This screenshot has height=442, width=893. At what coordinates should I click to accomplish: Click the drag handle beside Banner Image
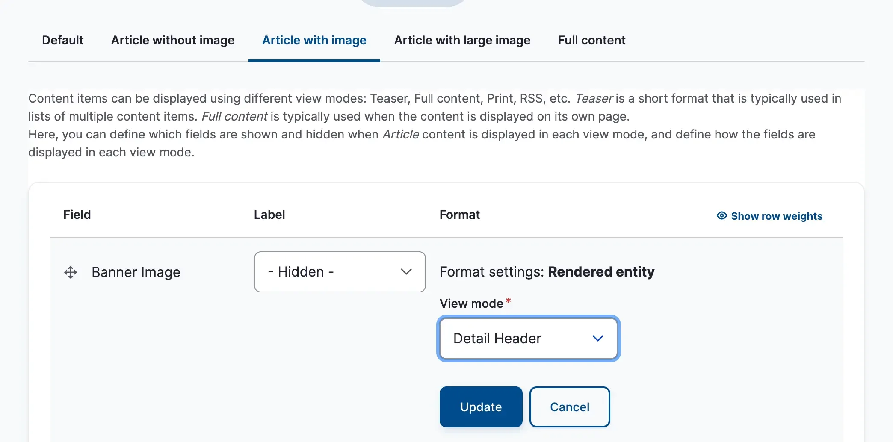click(x=71, y=272)
